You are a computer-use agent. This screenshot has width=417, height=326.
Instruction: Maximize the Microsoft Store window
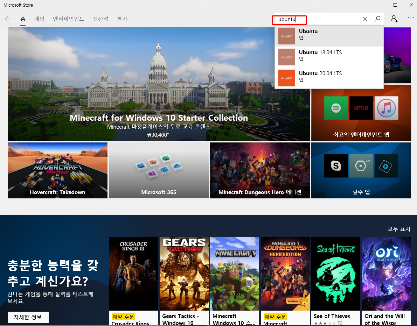395,5
